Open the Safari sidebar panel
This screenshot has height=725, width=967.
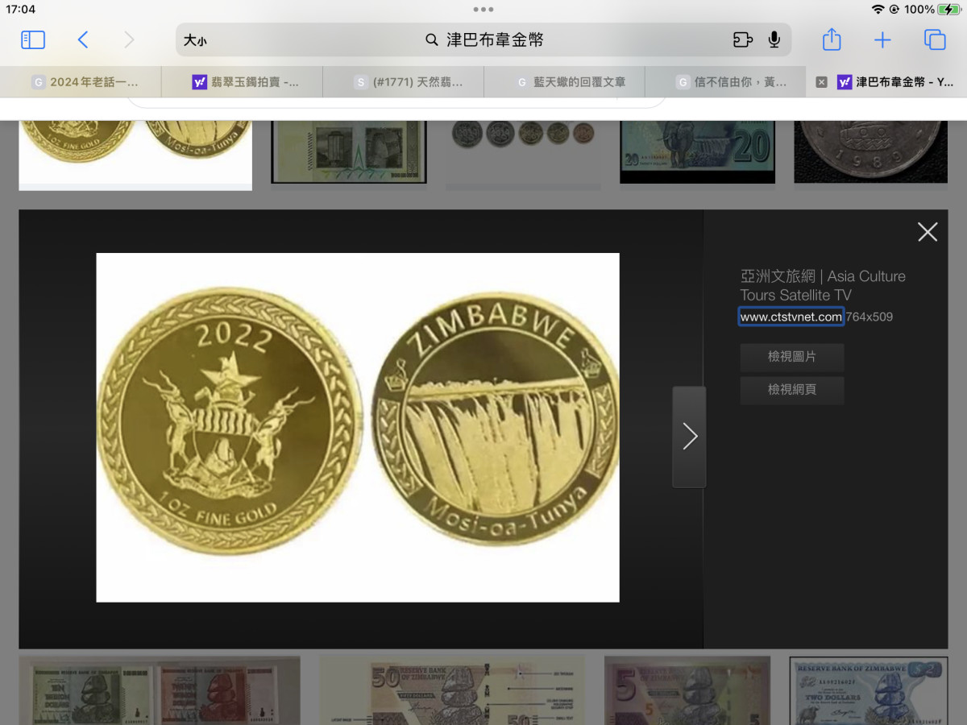coord(33,39)
